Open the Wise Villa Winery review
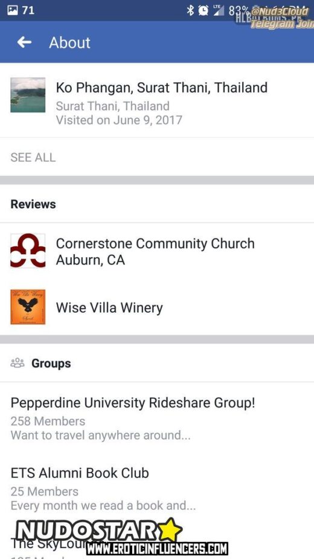 157,307
